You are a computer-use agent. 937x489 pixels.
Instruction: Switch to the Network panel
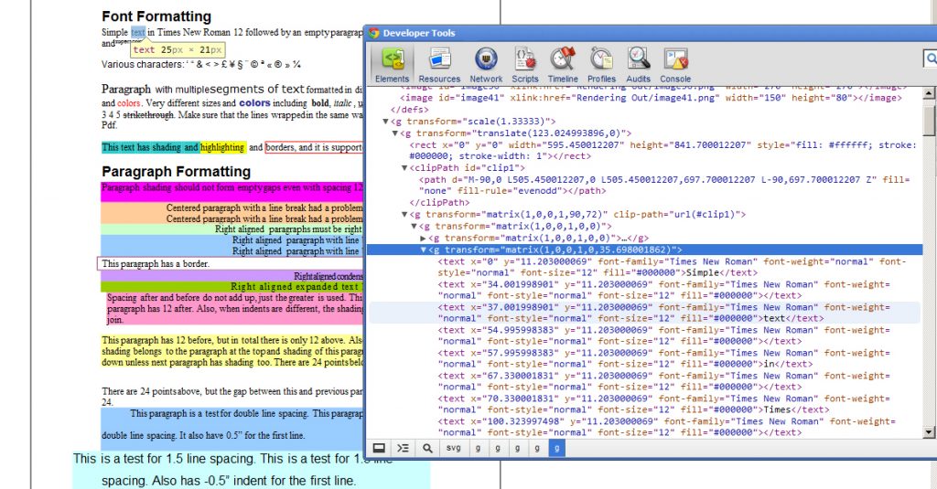486,65
